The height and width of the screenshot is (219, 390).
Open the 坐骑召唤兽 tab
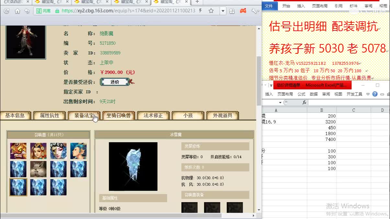[x=119, y=115]
